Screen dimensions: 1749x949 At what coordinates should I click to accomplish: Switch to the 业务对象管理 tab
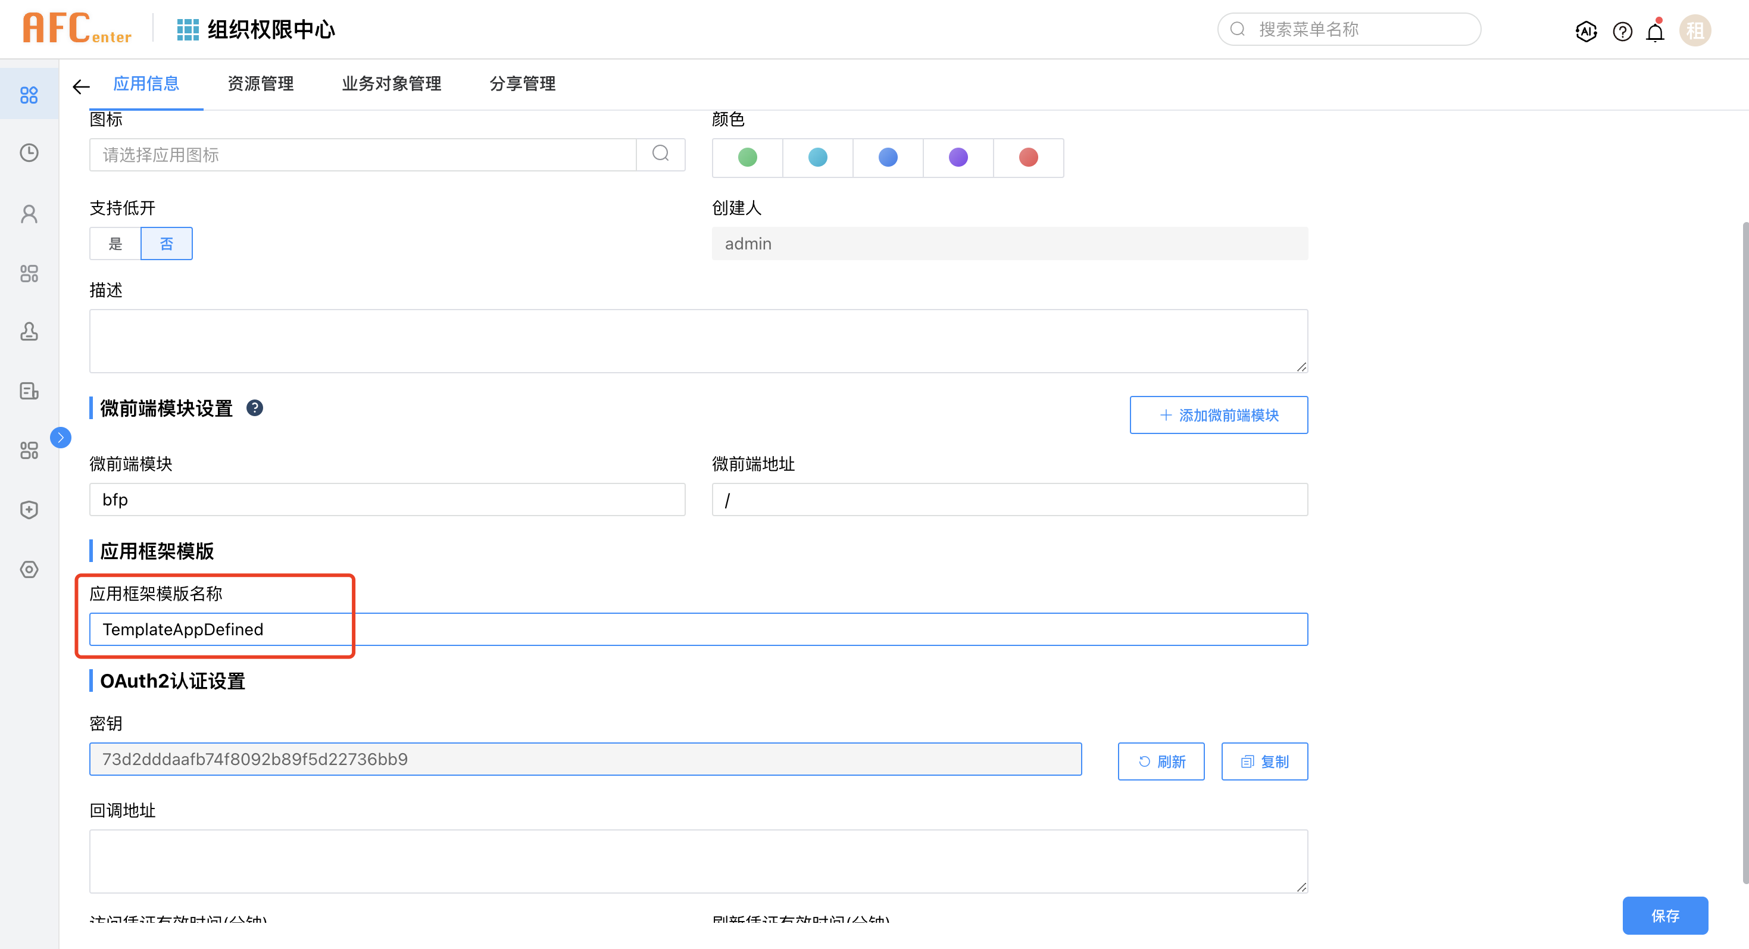391,83
